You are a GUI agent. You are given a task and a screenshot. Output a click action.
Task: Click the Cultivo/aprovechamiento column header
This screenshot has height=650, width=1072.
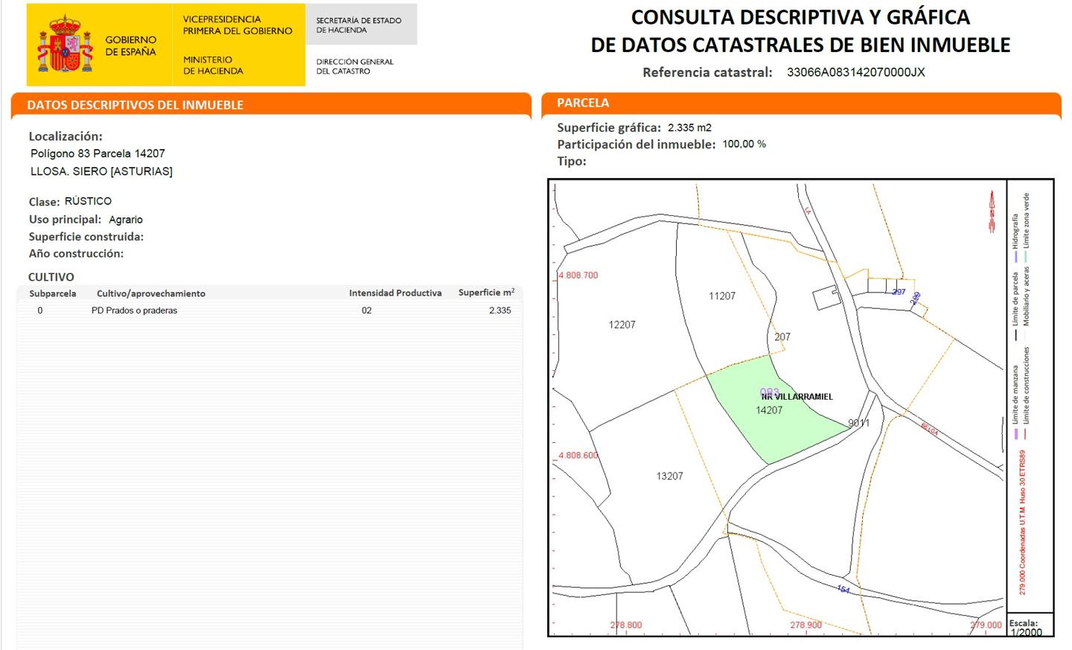[x=151, y=293]
